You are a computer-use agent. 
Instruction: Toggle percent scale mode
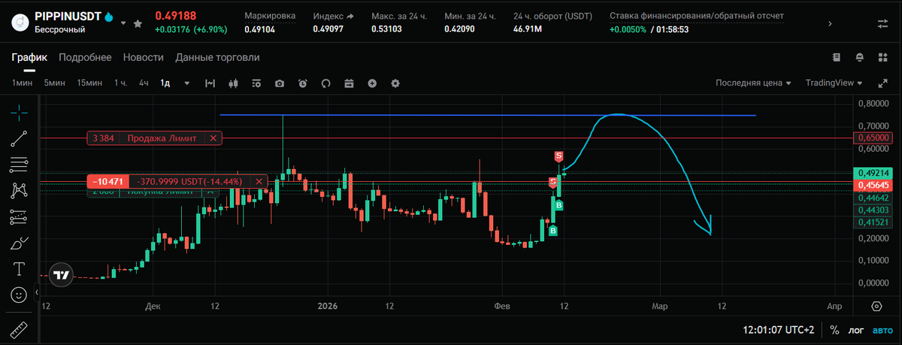click(834, 330)
